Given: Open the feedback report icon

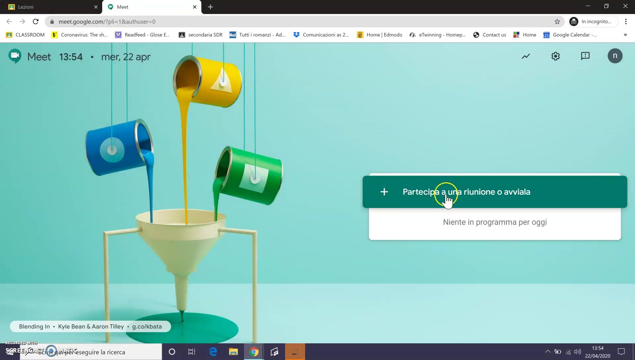Looking at the screenshot, I should click(585, 56).
